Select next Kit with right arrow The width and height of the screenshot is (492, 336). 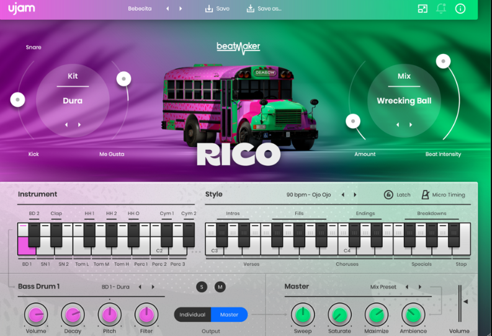point(79,125)
